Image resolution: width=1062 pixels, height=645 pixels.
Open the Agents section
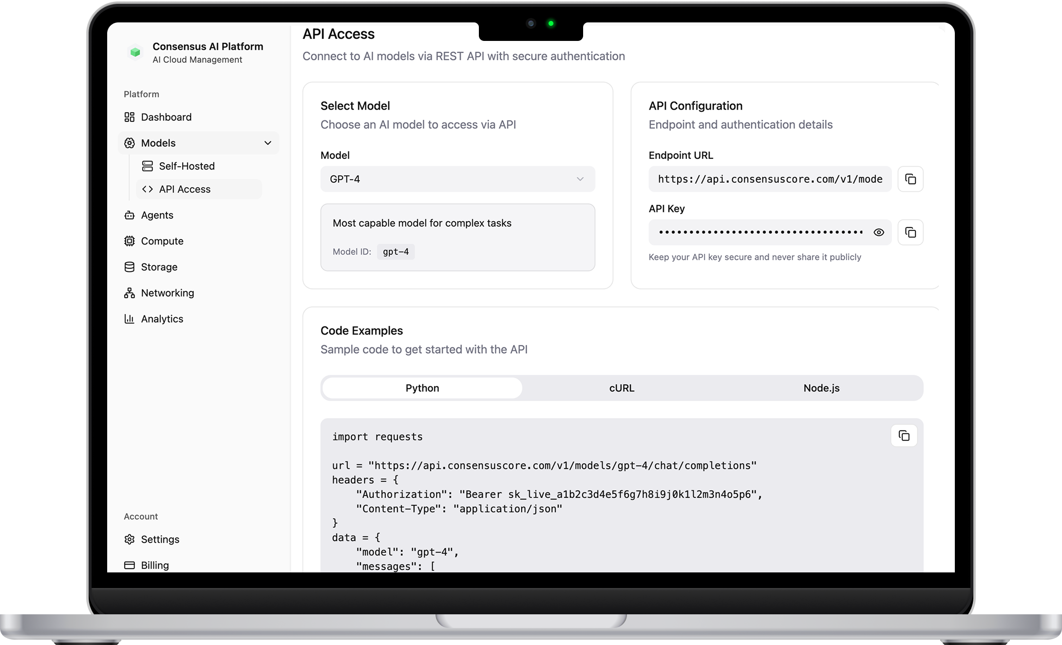pyautogui.click(x=157, y=215)
